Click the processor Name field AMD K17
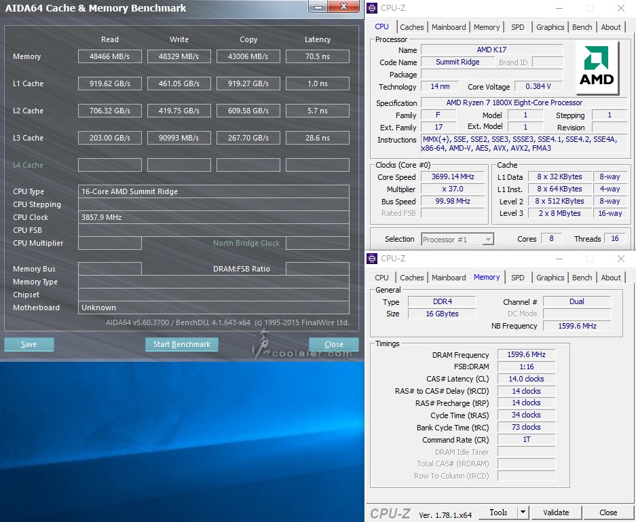The height and width of the screenshot is (522, 636). 491,50
